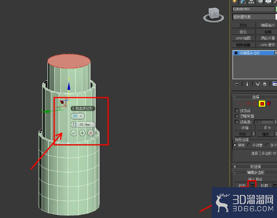Select the 多个 preview radio button
Viewport: 277px width, 218px height.
click(x=267, y=145)
